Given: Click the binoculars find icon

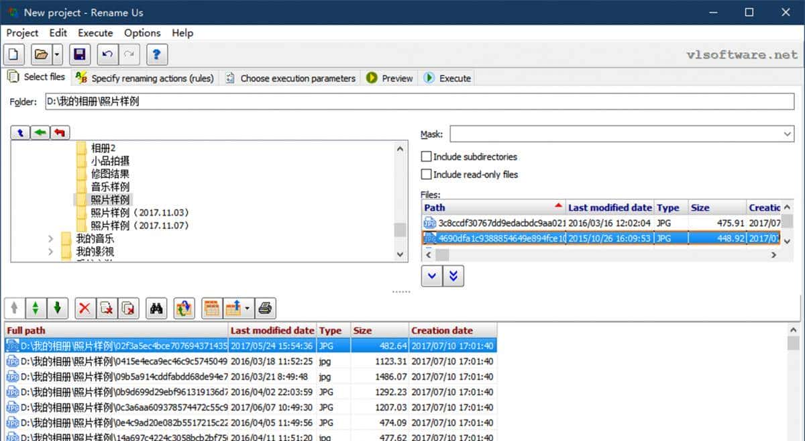Looking at the screenshot, I should coord(158,308).
